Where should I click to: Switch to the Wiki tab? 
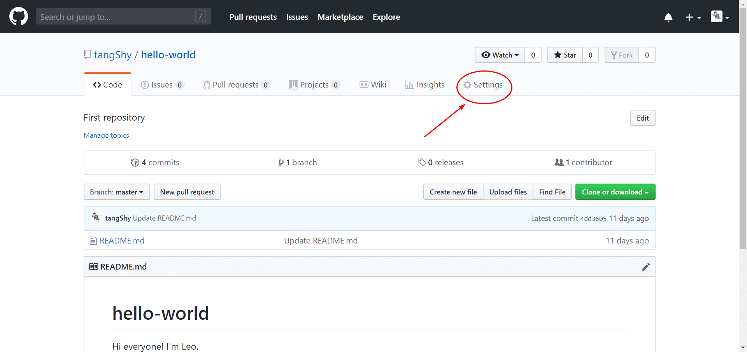pyautogui.click(x=373, y=84)
